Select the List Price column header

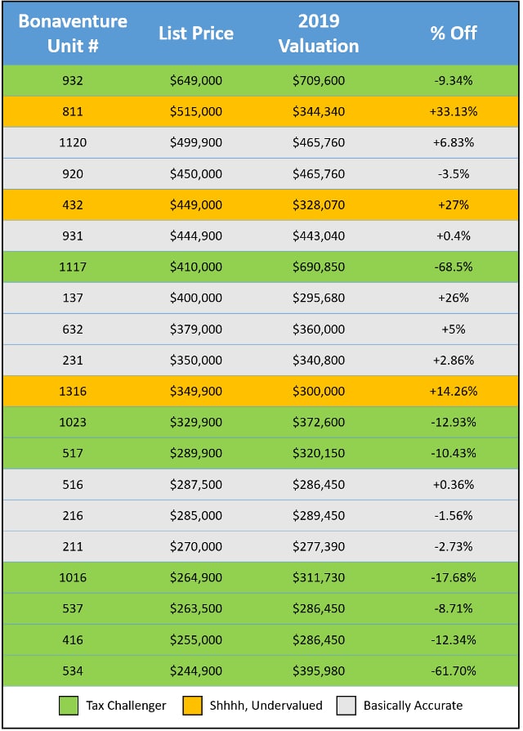(x=196, y=34)
